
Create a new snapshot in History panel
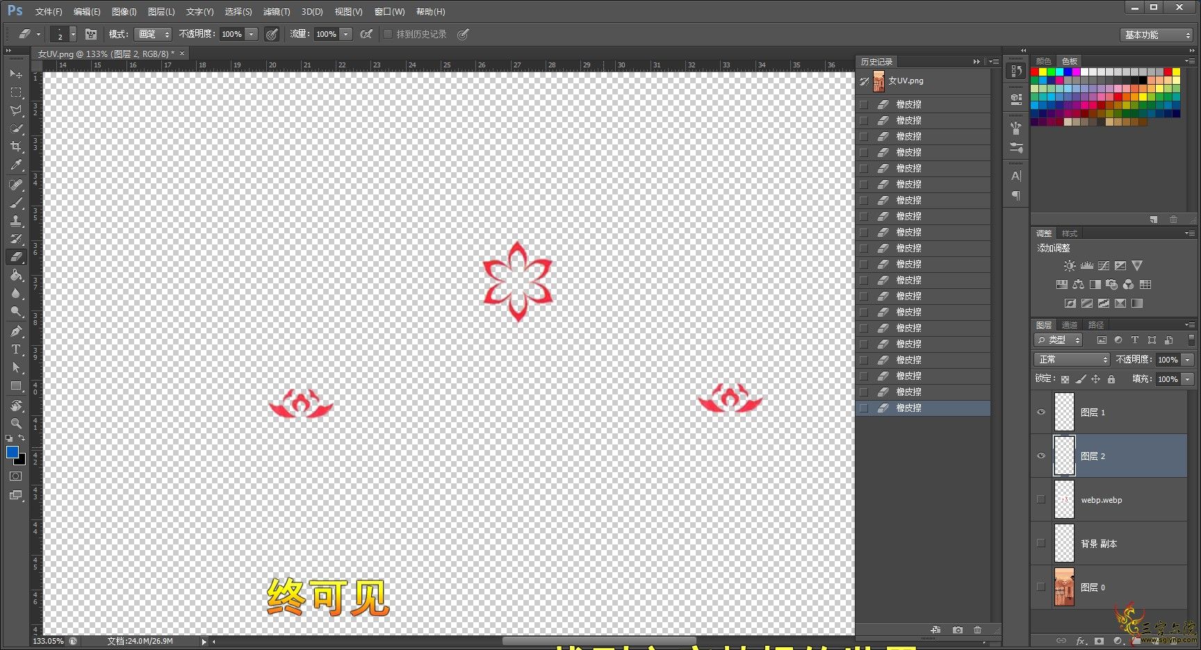click(x=958, y=630)
